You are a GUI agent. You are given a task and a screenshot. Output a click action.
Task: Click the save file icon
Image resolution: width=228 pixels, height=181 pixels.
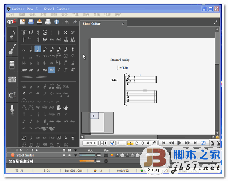point(39,22)
